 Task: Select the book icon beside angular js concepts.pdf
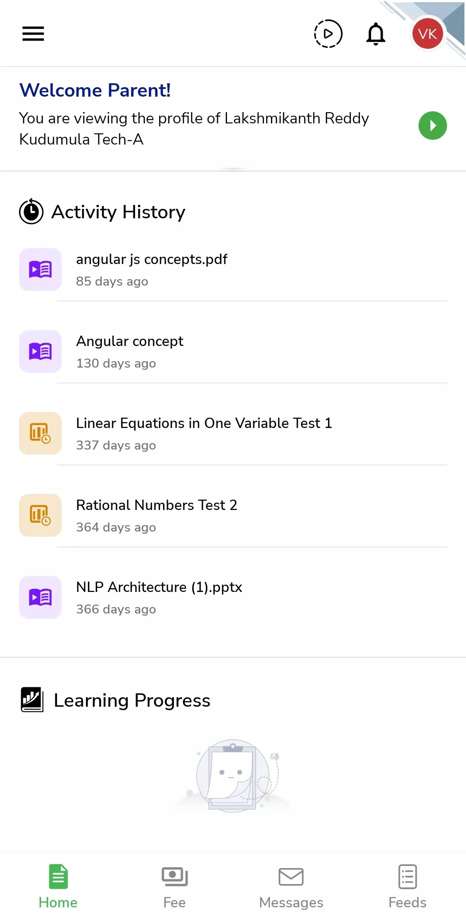point(40,269)
